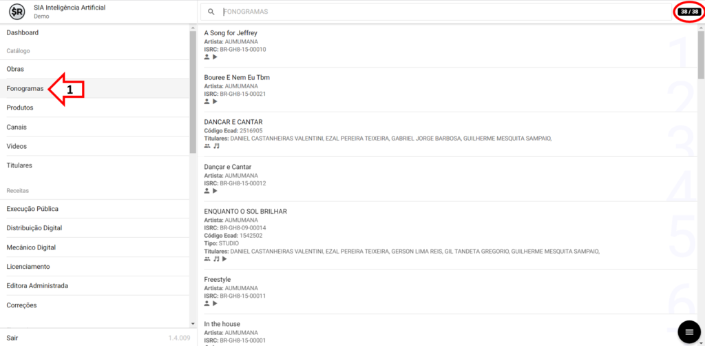
Task: Open the Licenciamento section
Action: [28, 267]
